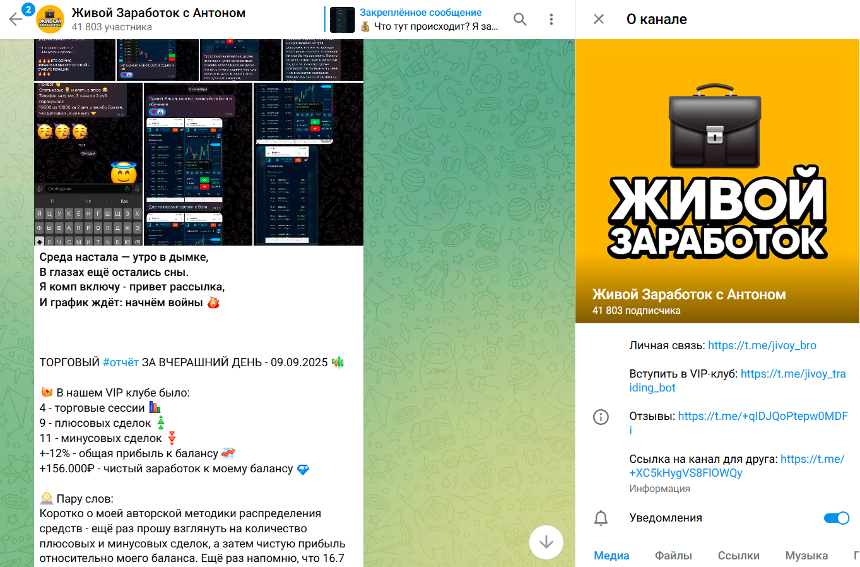Switch to the Файлы tab

pyautogui.click(x=673, y=556)
